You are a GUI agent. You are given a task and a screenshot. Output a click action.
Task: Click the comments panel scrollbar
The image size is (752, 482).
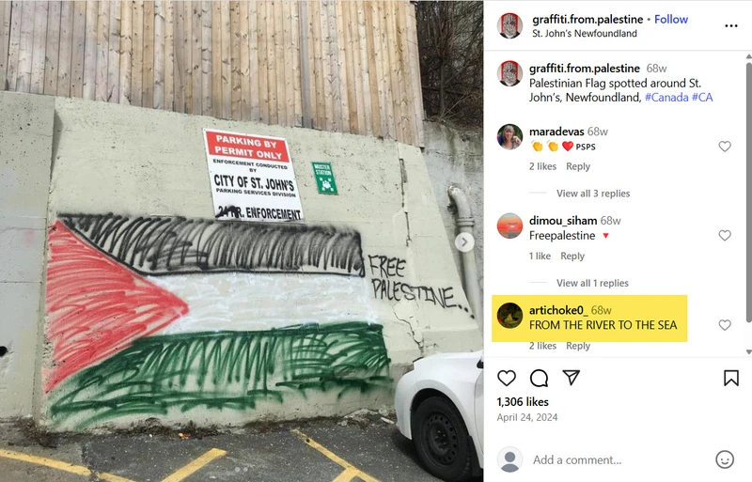pyautogui.click(x=748, y=192)
